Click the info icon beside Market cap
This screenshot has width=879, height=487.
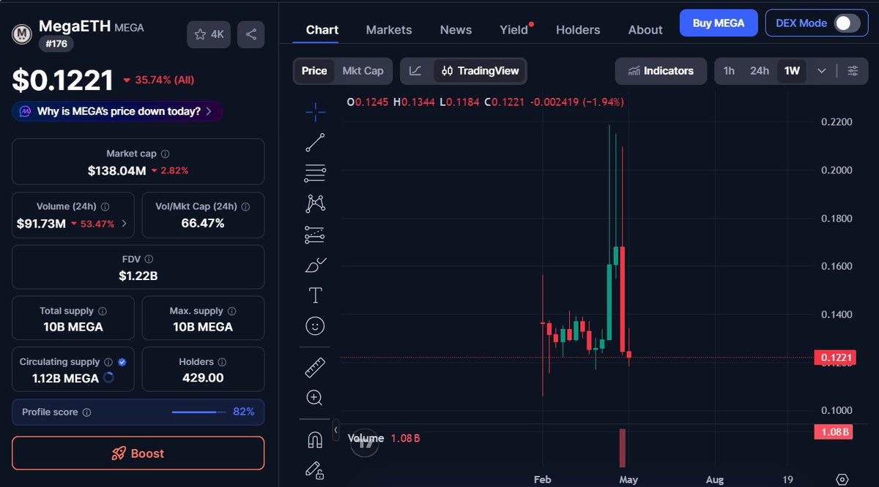165,154
